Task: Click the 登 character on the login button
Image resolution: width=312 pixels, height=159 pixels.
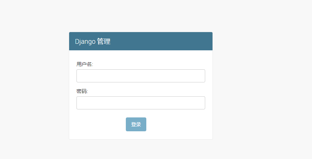Action: point(134,124)
